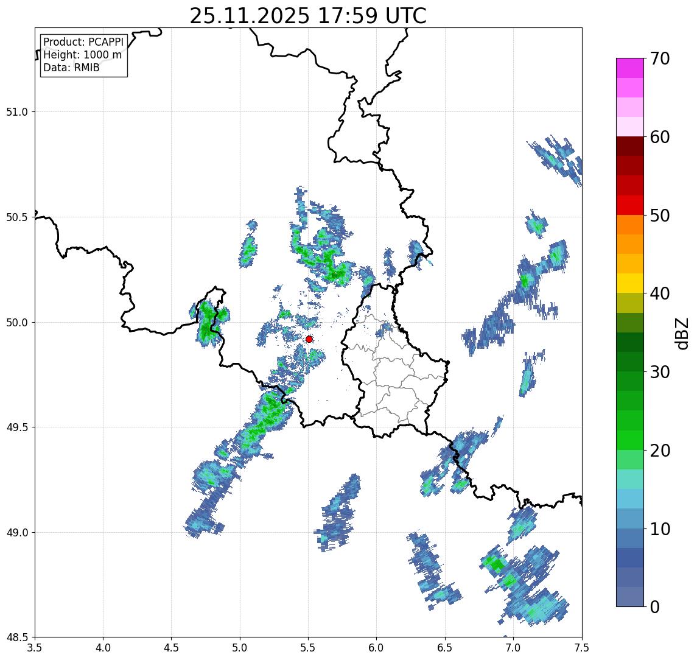The image size is (697, 660).
Task: Click the colorbar tick label 50
Action: (660, 216)
